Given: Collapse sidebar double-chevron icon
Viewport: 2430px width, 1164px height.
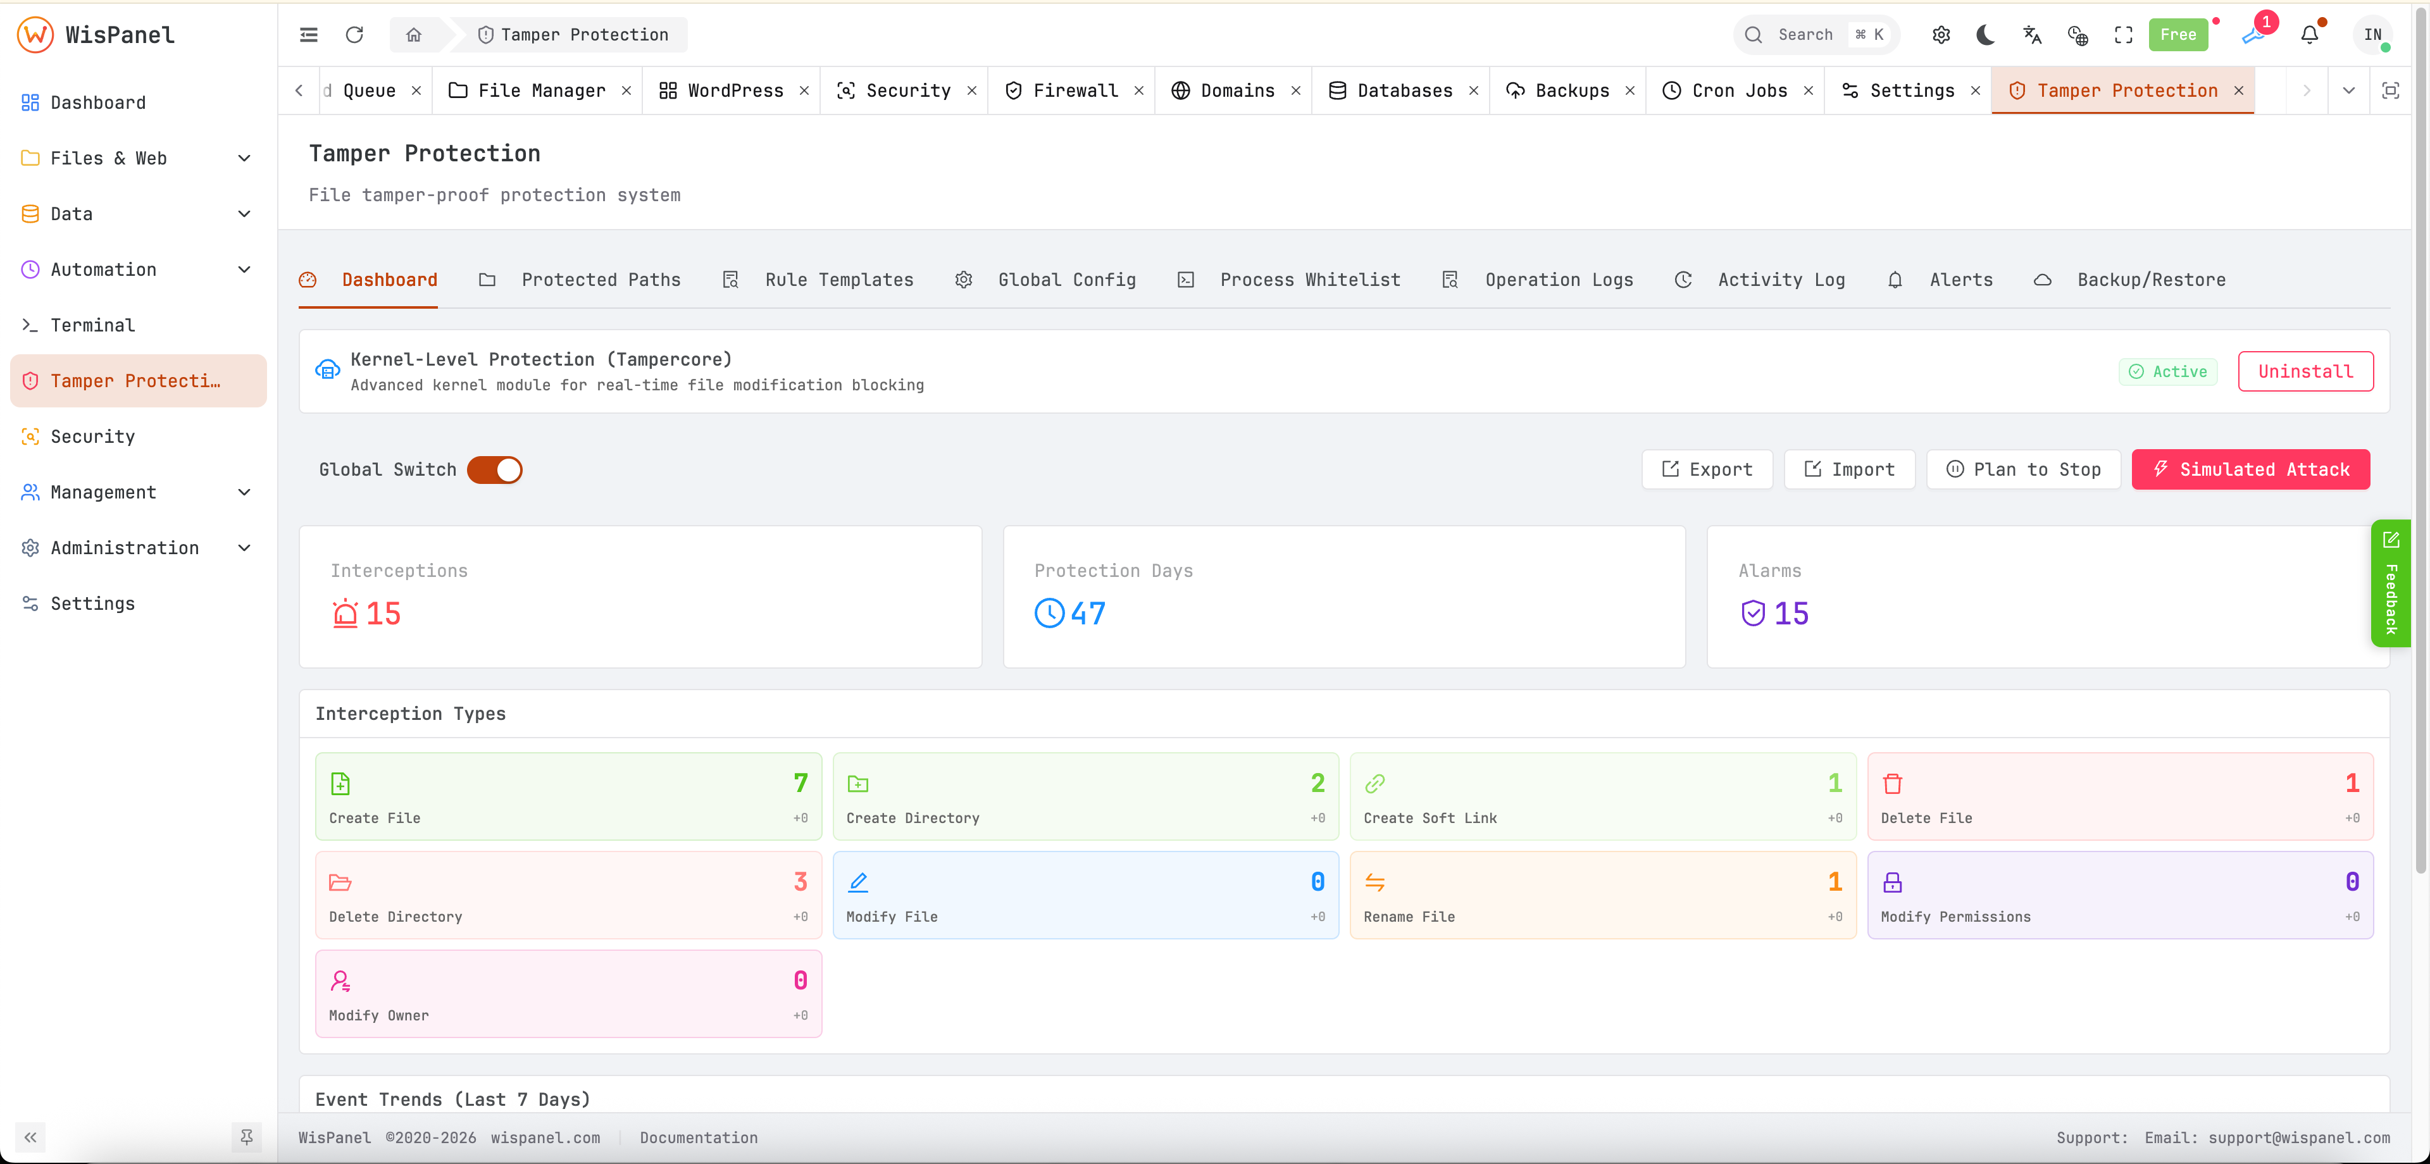Looking at the screenshot, I should point(30,1137).
